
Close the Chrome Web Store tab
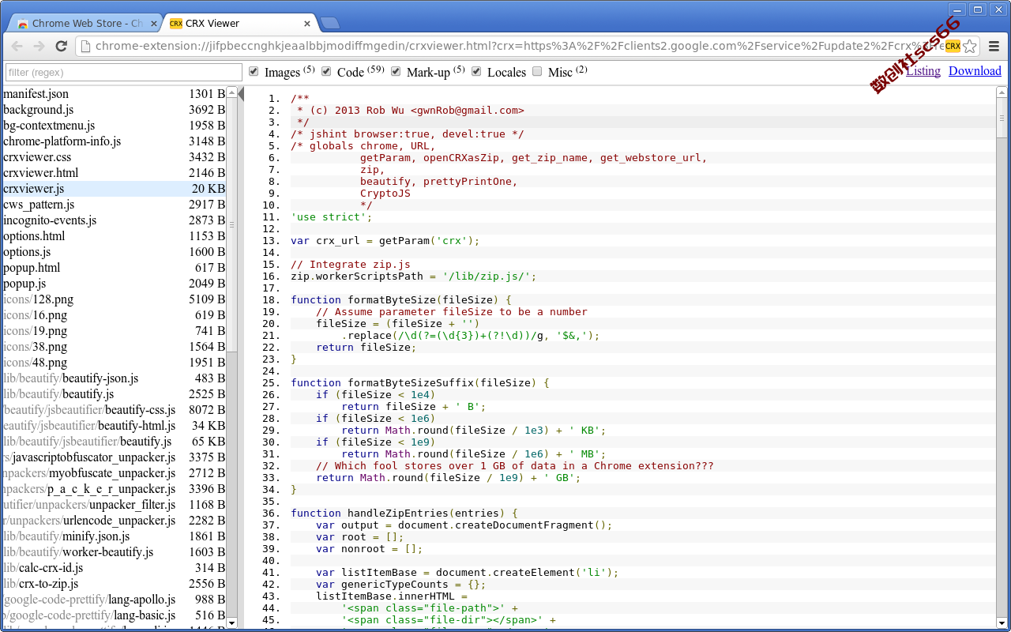(154, 24)
